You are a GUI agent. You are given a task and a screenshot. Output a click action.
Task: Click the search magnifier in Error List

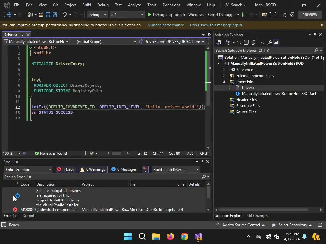click(x=204, y=177)
